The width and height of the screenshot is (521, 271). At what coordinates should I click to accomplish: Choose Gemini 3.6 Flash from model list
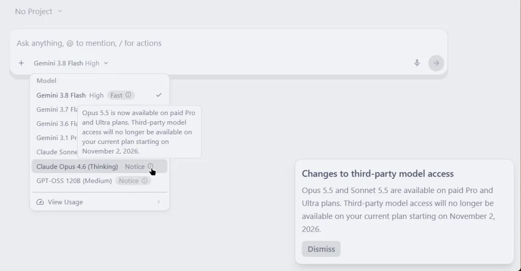tap(57, 124)
